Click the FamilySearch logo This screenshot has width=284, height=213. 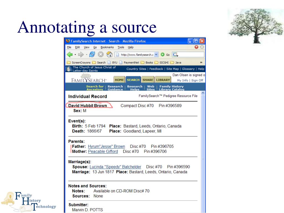coord(89,78)
